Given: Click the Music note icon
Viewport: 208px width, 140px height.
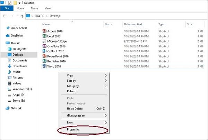Looking at the screenshot, I should pyautogui.click(x=10, y=72).
